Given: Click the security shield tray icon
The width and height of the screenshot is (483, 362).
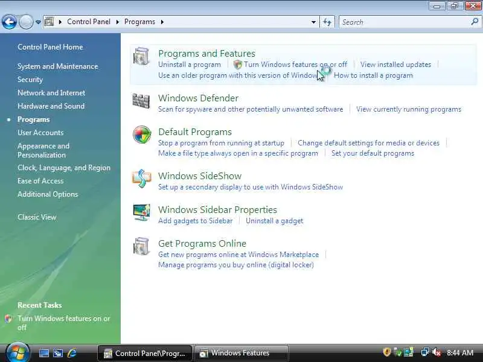Looking at the screenshot, I should (387, 352).
